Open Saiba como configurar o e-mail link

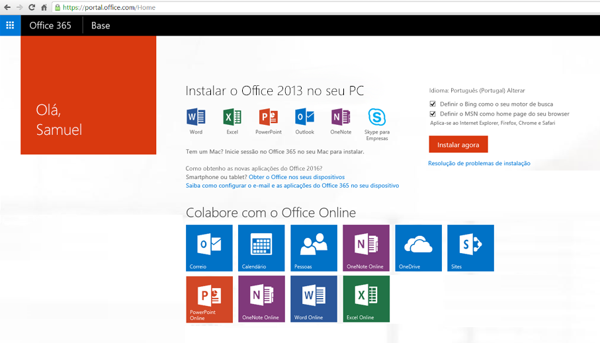pyautogui.click(x=292, y=186)
